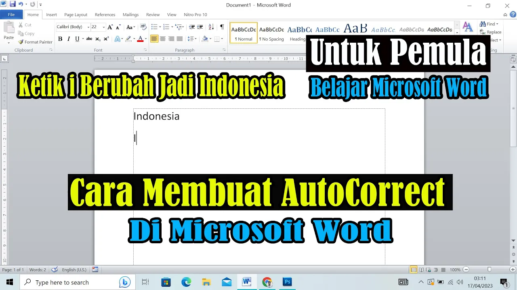The height and width of the screenshot is (290, 517).
Task: Open the Mailings tab
Action: point(130,14)
